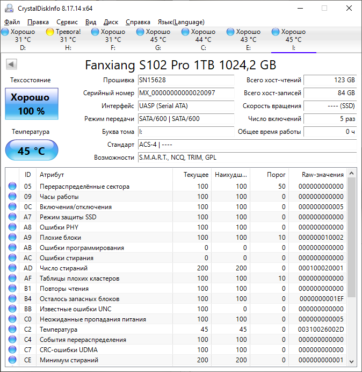This screenshot has width=362, height=372.
Task: Open the Вид menu dropdown
Action: coord(91,22)
